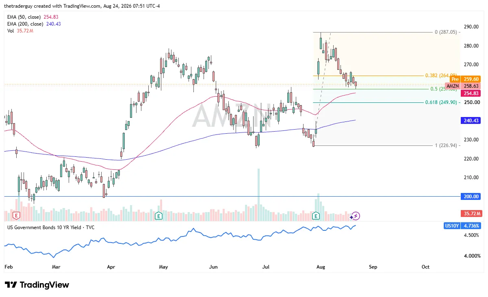Select the US Government Bonds 10 YR Yield legend

click(51, 227)
